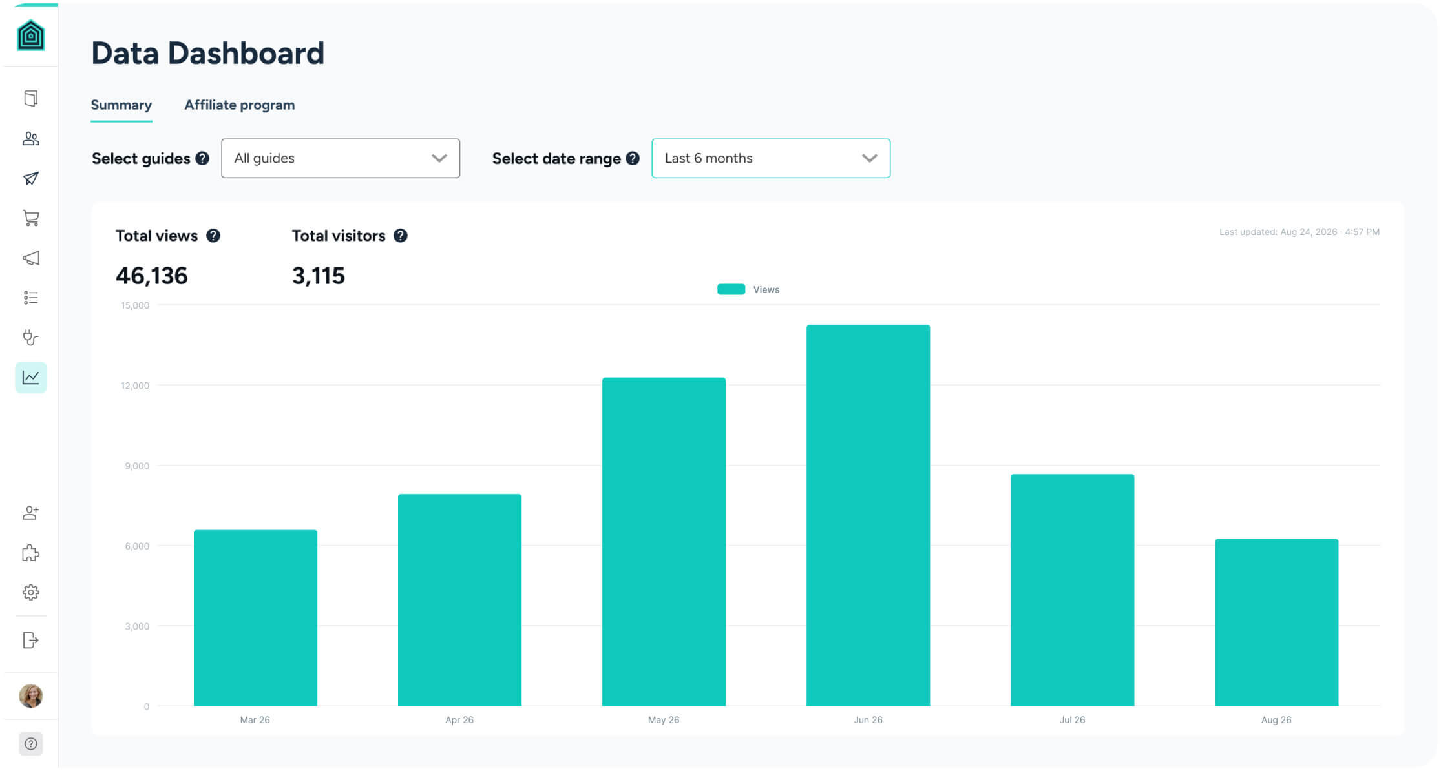Click the Apr 26 bar in chart
This screenshot has height=771, width=1441.
(x=459, y=600)
